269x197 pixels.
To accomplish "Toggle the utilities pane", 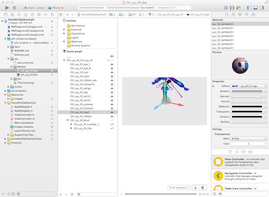I will pos(262,8).
